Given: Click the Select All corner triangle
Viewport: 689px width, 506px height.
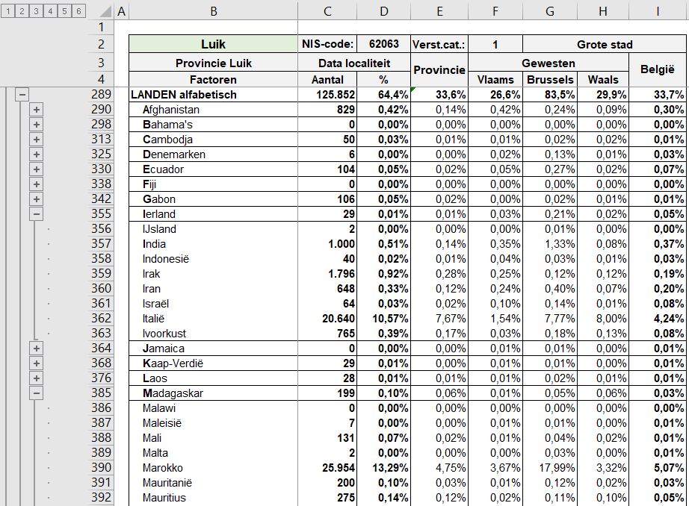Looking at the screenshot, I should [104, 11].
